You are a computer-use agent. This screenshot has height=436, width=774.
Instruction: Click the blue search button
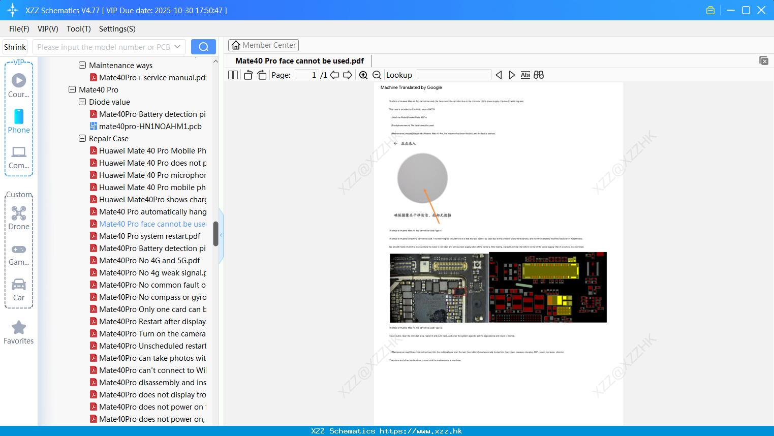[x=203, y=47]
